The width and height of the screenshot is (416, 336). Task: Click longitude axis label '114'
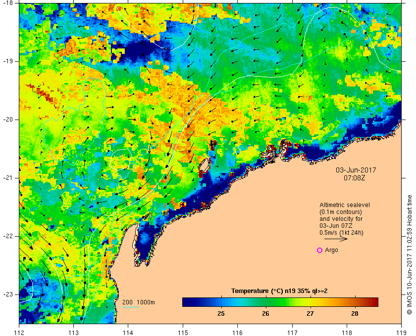coord(128,332)
